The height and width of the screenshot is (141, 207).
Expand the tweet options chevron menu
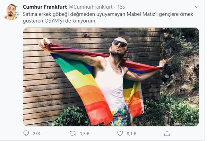(x=197, y=7)
